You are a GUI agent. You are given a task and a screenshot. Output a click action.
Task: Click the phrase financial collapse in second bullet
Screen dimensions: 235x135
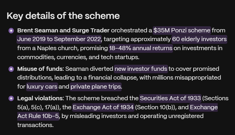pos(112,78)
